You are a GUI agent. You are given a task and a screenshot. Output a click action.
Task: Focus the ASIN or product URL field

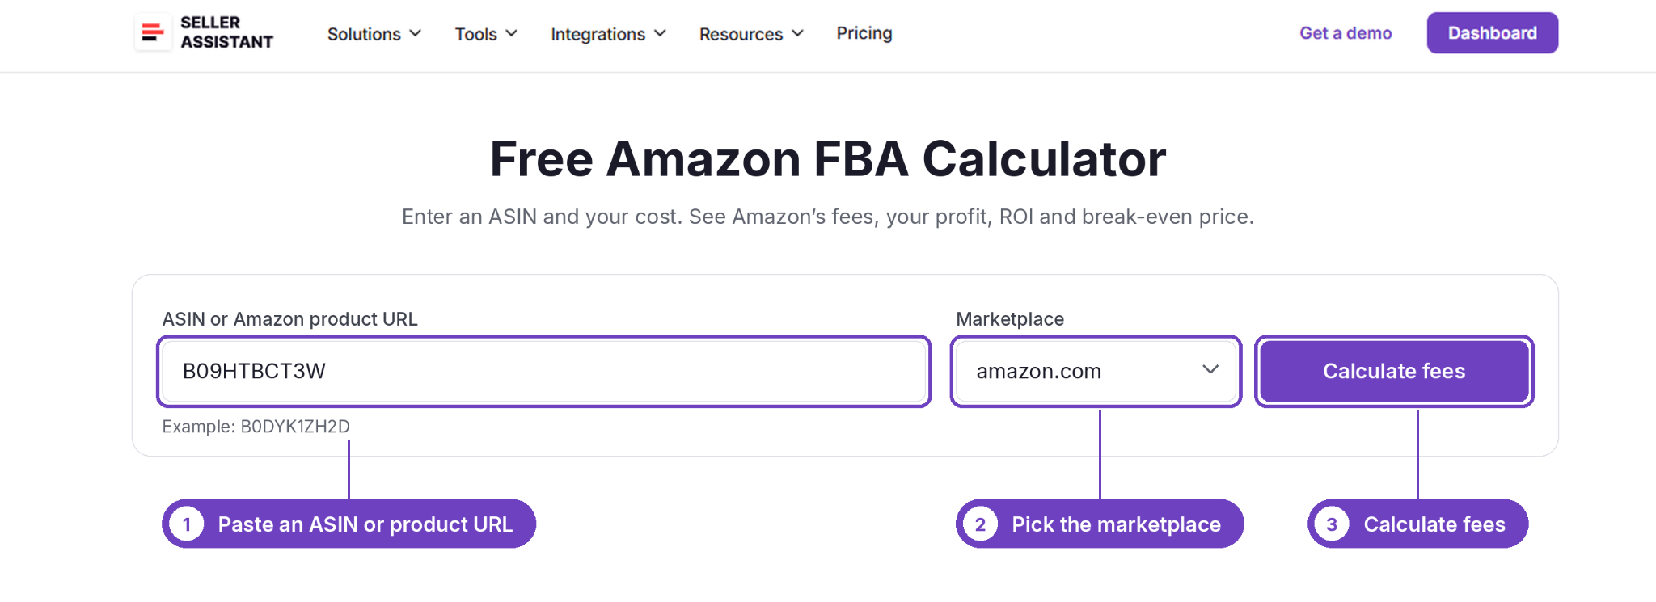pos(544,371)
